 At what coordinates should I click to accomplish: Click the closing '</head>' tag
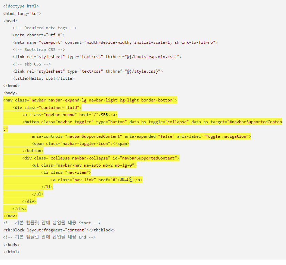click(11, 86)
